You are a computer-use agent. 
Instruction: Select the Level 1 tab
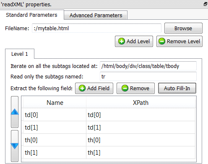point(20,54)
